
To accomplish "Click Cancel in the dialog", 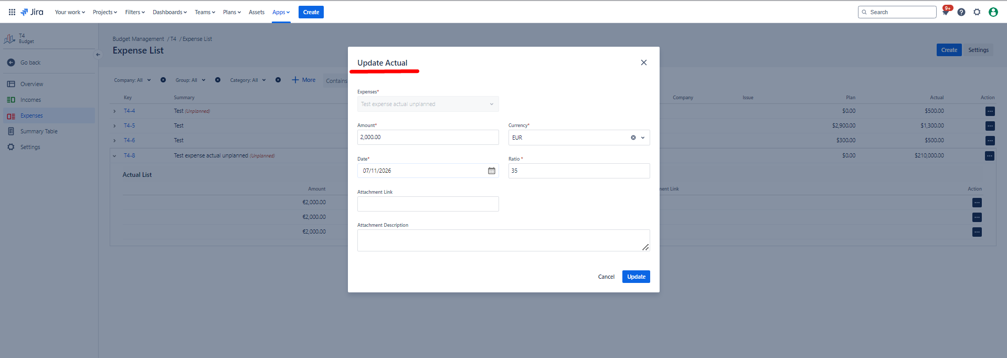I will (x=606, y=277).
